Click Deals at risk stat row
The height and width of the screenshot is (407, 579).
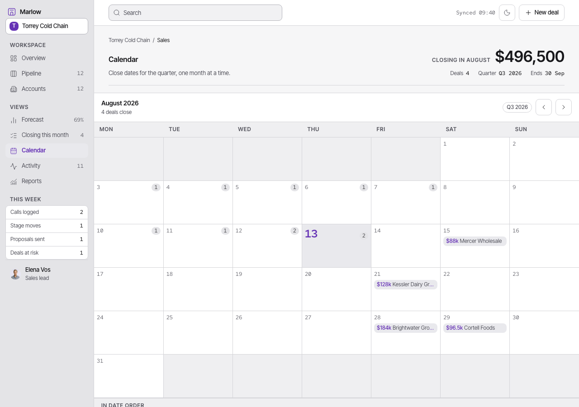pyautogui.click(x=47, y=253)
